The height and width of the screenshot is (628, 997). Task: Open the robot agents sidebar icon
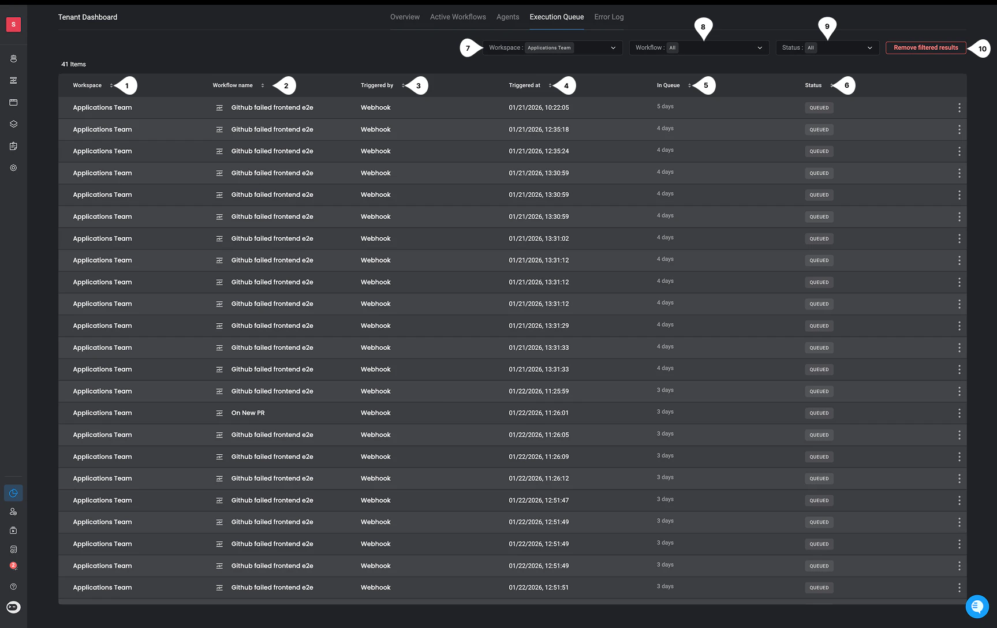pyautogui.click(x=13, y=59)
